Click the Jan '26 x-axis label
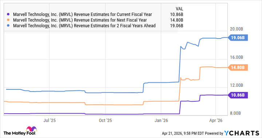 tap(161, 121)
